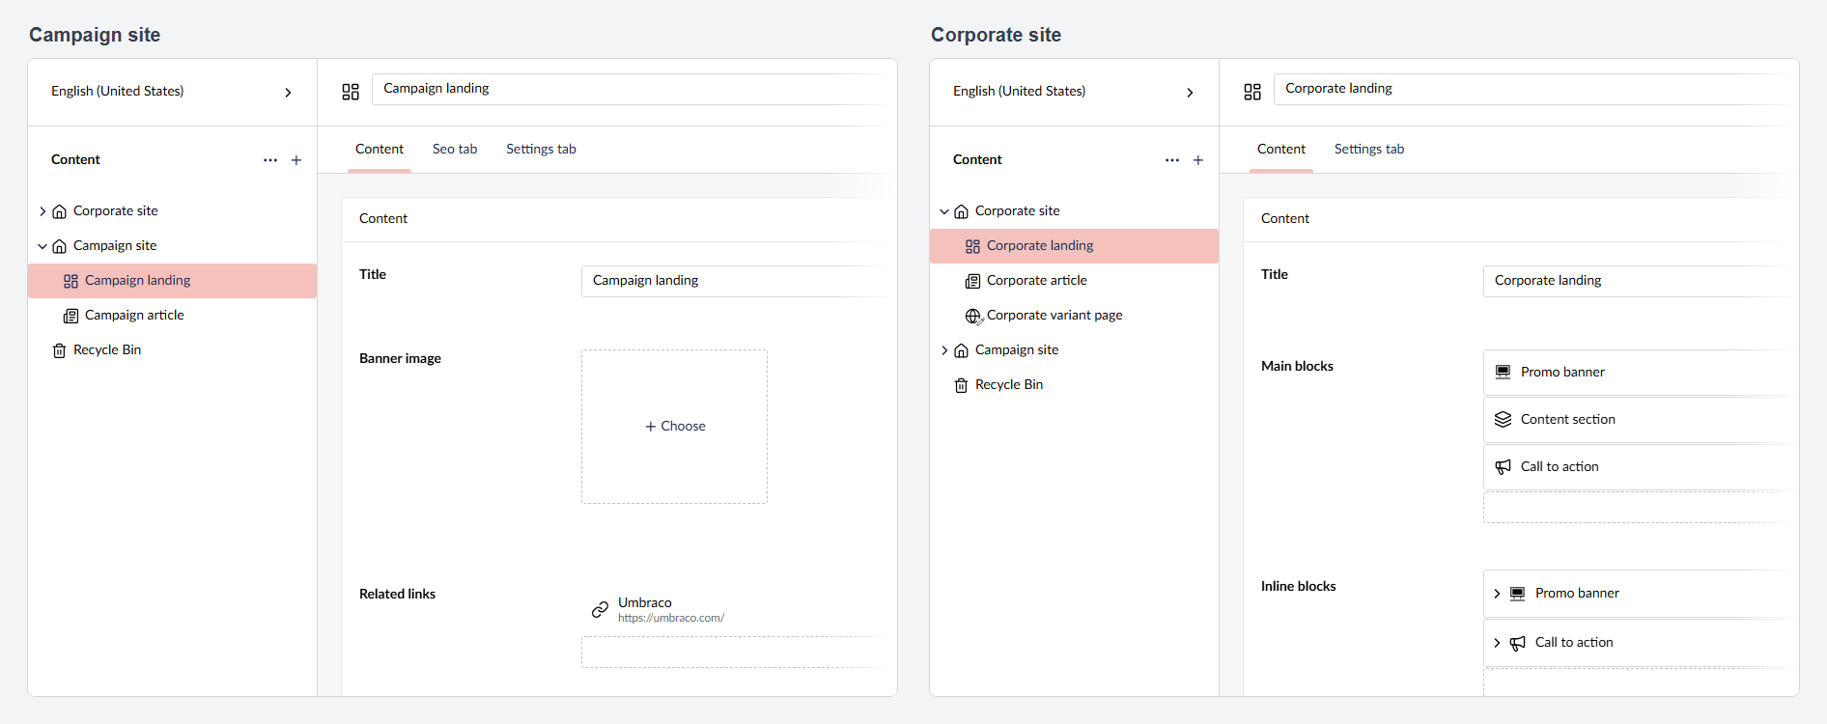This screenshot has height=724, width=1827.
Task: Click Promo banner icon under Main blocks
Action: point(1503,372)
